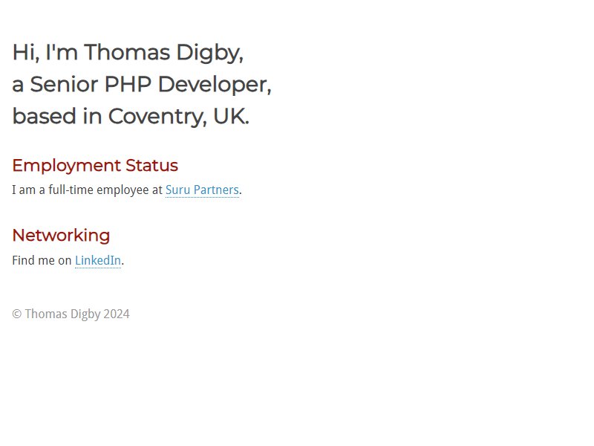Click the word "Status" in red heading
This screenshot has height=446, width=594.
(151, 165)
